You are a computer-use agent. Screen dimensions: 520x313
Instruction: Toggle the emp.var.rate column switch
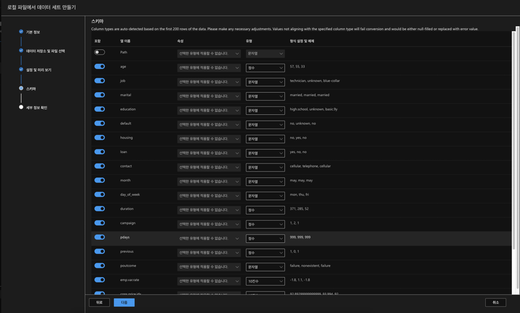99,280
